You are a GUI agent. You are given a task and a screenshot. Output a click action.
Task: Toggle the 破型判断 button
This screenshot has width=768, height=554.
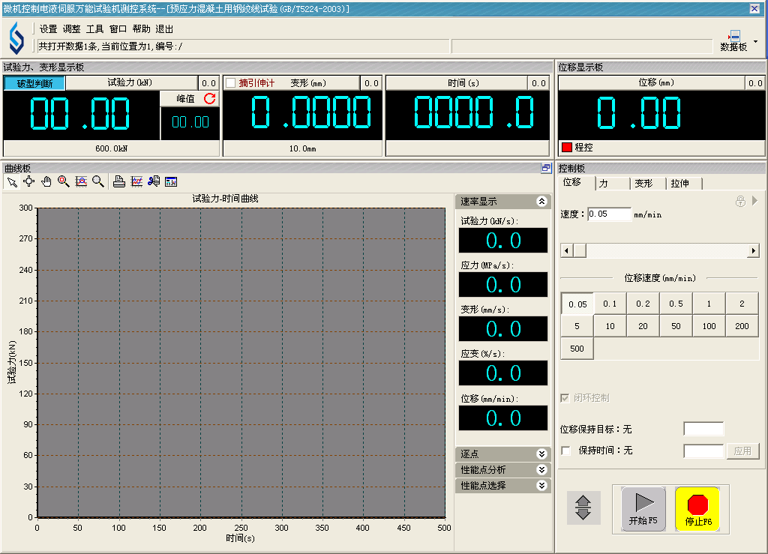(34, 83)
